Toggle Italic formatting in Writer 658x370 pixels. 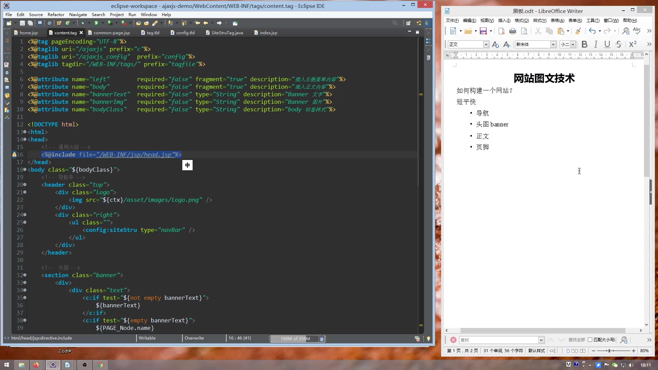(596, 44)
